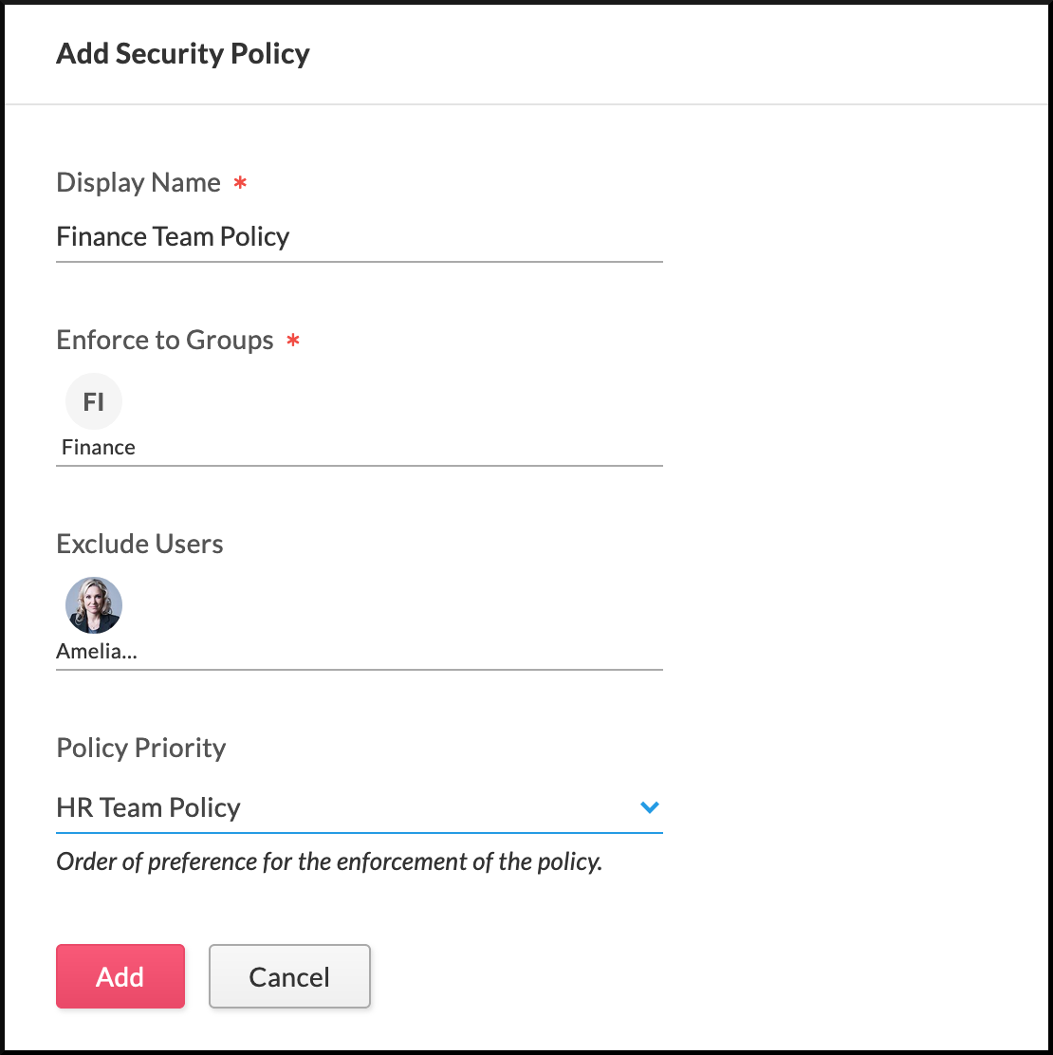Click the Enforce to Groups label
The height and width of the screenshot is (1055, 1053).
[x=165, y=340]
